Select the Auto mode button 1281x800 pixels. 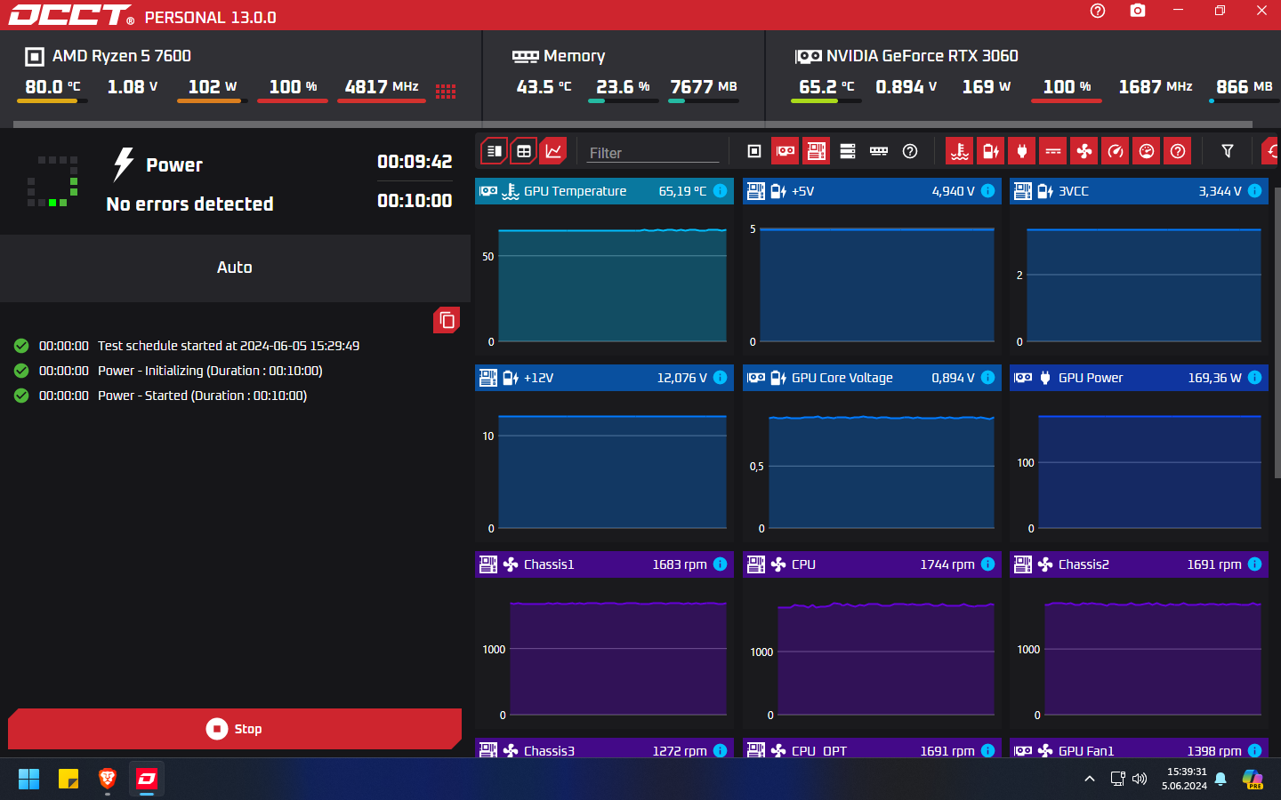click(x=235, y=268)
